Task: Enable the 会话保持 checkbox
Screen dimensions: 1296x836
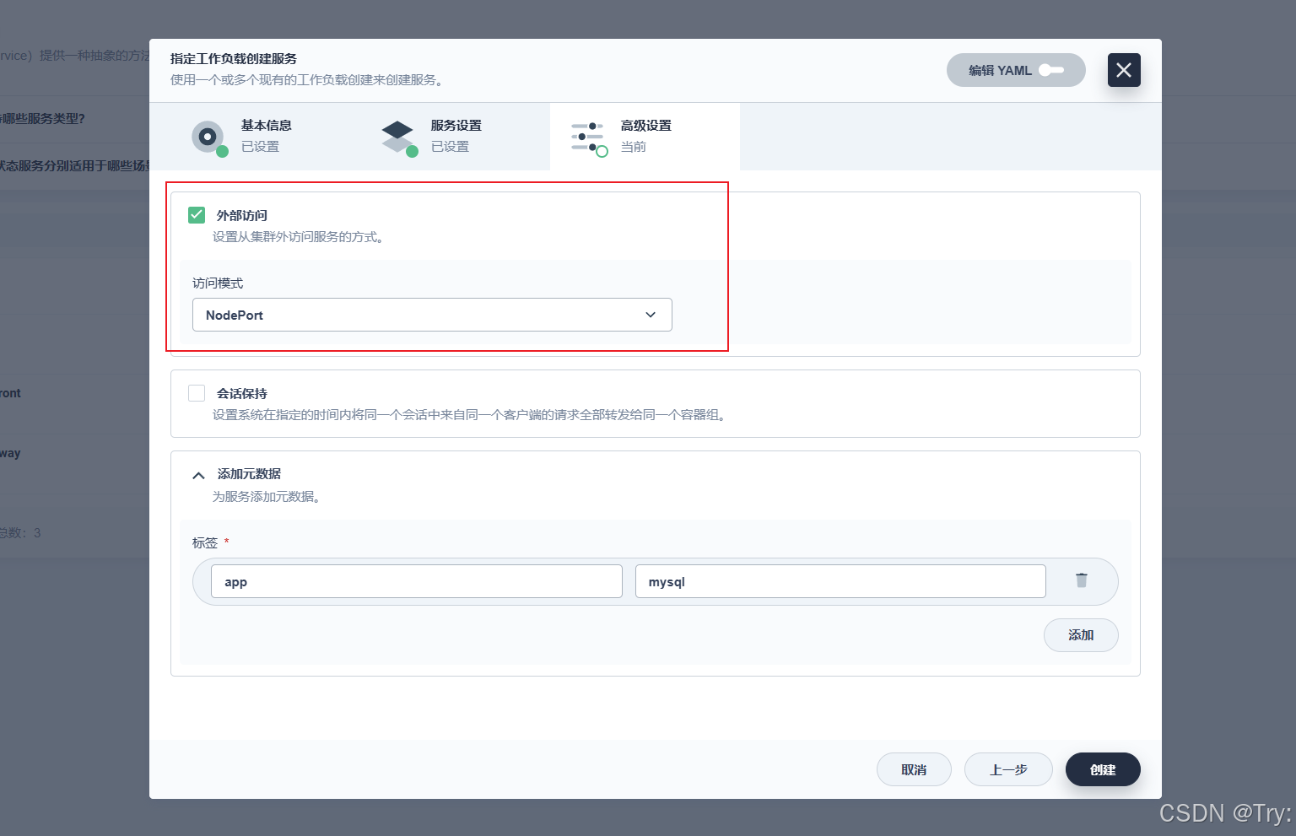Action: coord(196,392)
